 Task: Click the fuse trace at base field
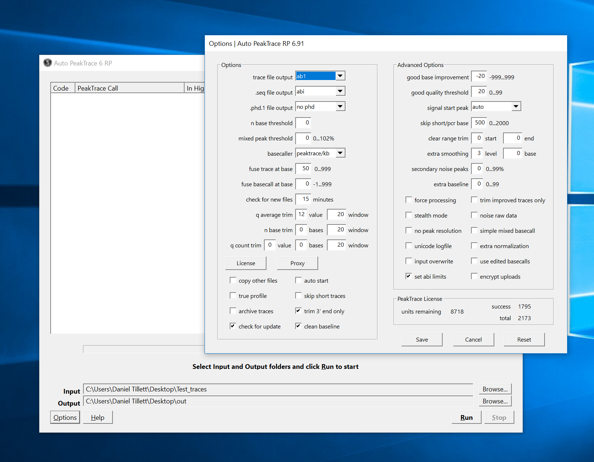click(x=303, y=168)
